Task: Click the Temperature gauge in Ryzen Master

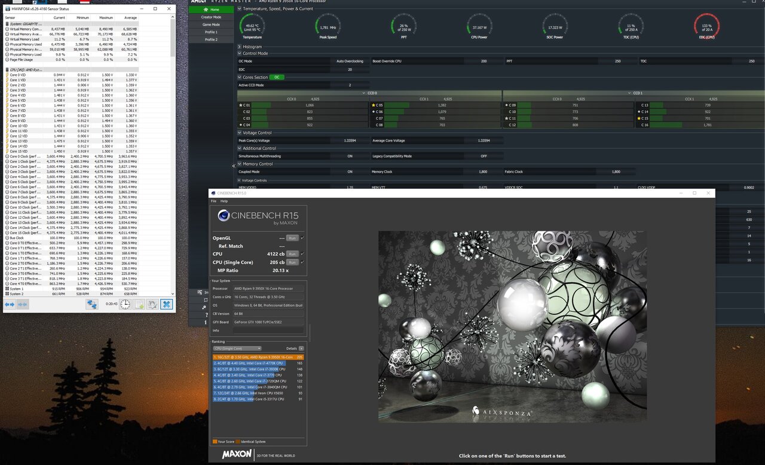Action: [252, 26]
